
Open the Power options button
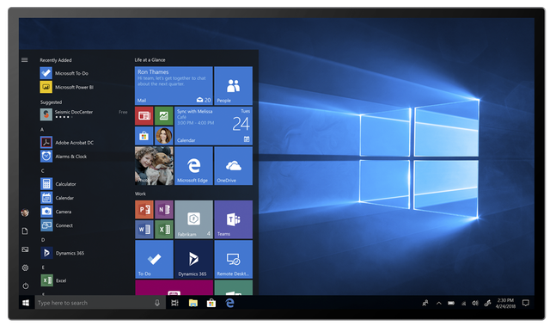point(25,286)
